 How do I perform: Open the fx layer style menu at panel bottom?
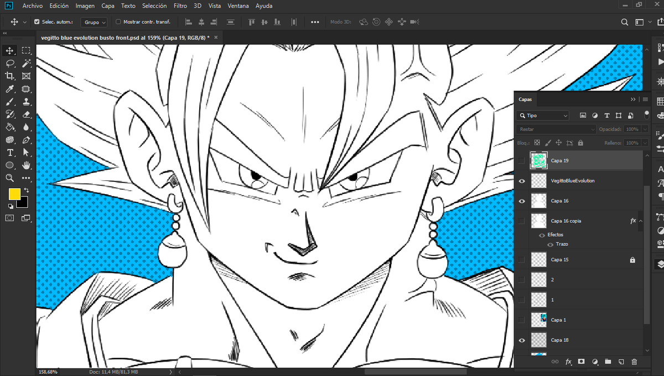[x=568, y=362]
